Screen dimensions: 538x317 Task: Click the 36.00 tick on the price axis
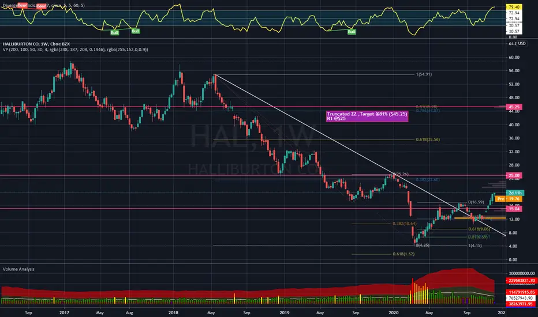[514, 138]
